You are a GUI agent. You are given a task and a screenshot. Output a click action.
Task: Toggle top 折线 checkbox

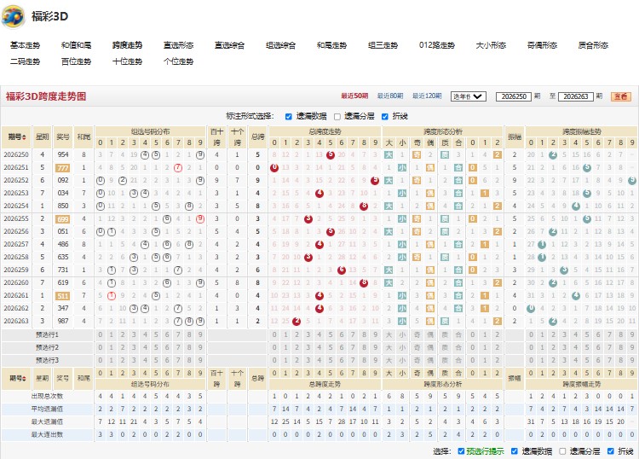click(385, 117)
